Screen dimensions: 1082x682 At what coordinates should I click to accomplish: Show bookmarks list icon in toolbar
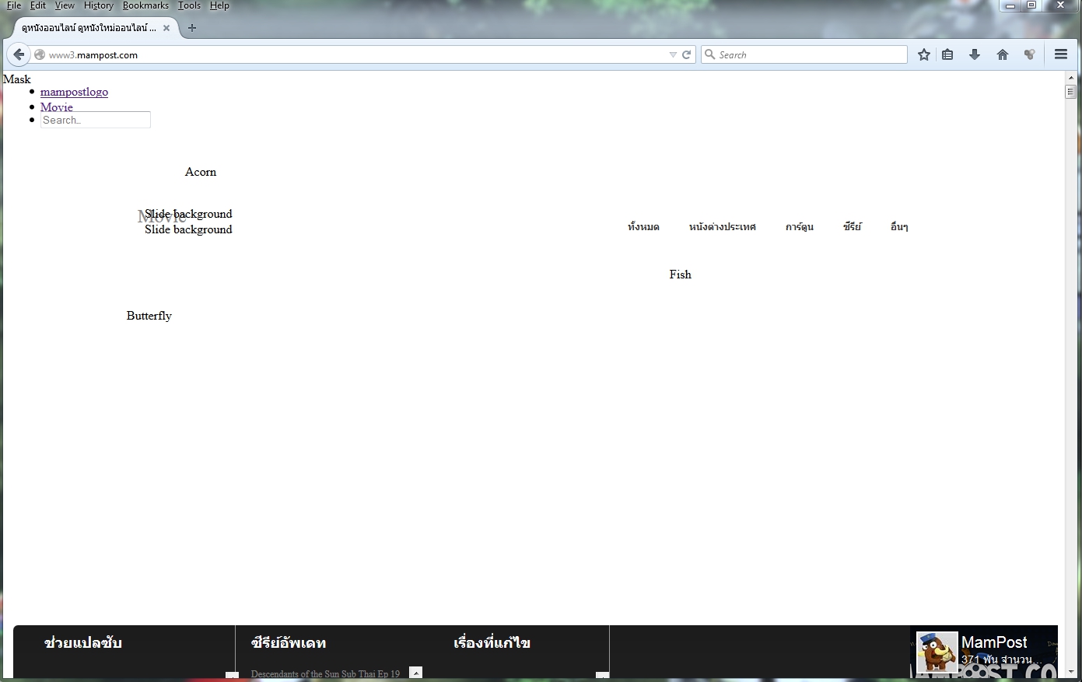tap(947, 54)
